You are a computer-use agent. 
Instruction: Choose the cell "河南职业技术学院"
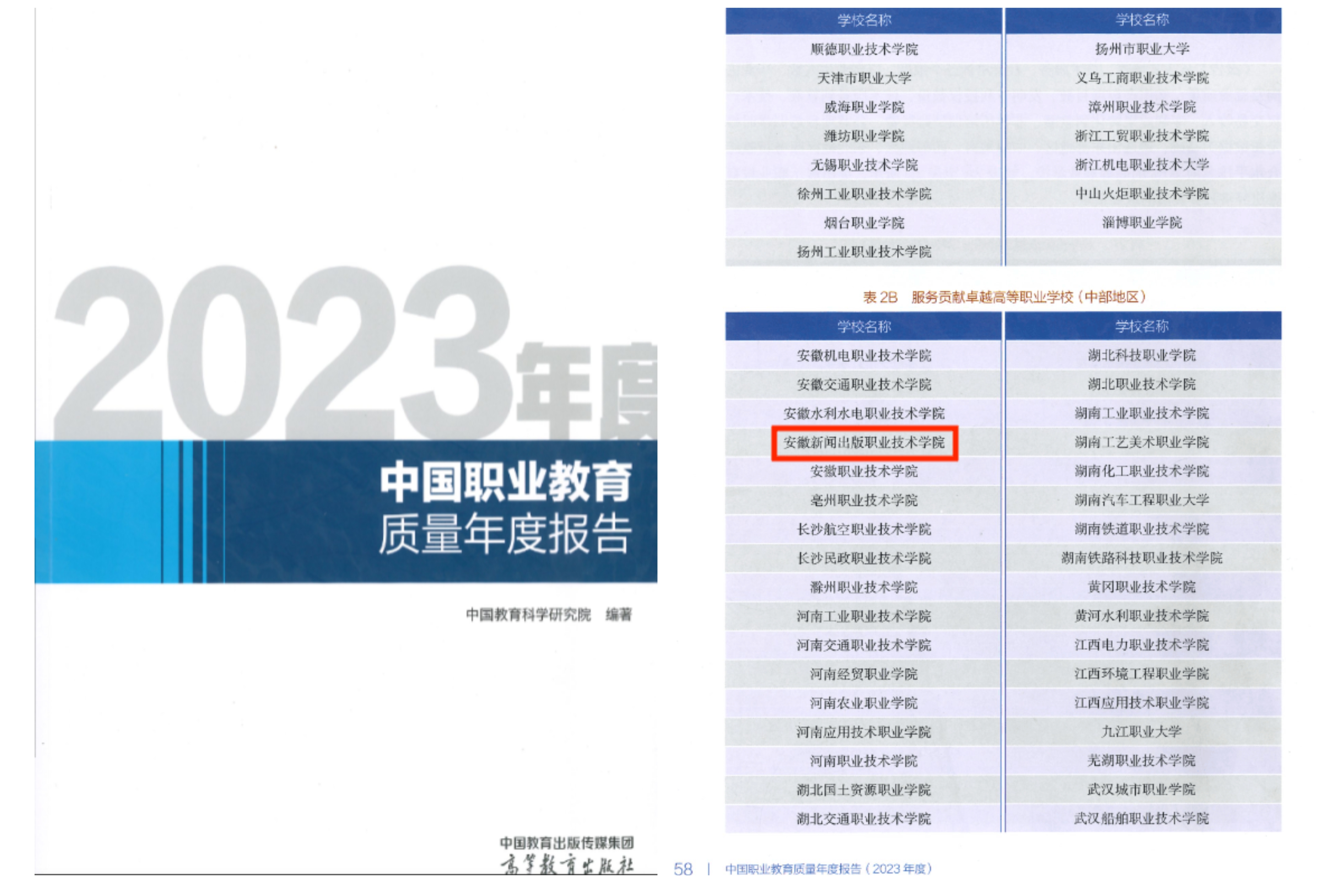click(x=863, y=761)
